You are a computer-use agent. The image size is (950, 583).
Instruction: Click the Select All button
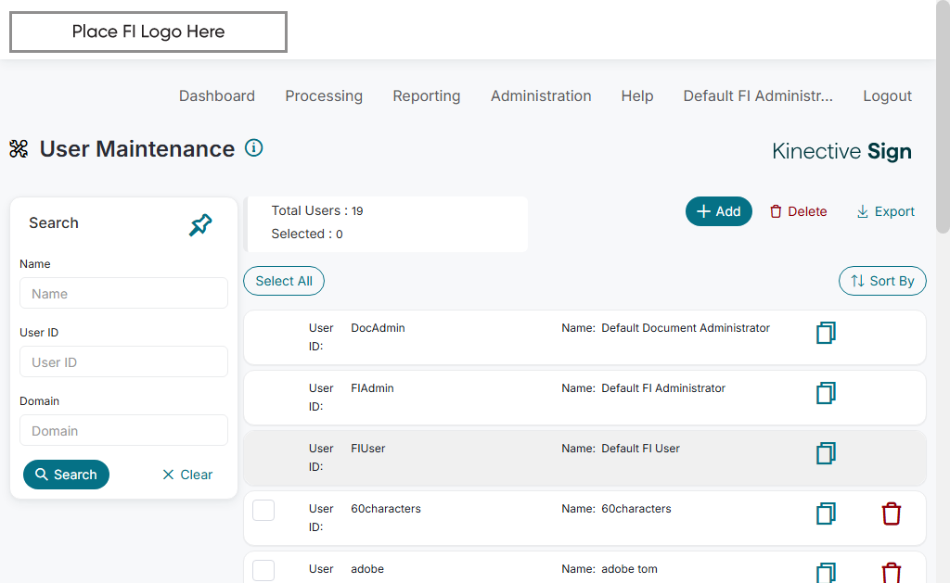click(284, 281)
